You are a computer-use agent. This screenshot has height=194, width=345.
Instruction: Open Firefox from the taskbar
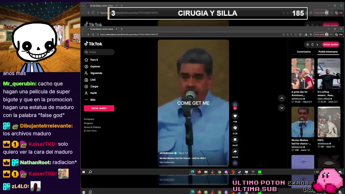click(x=199, y=172)
